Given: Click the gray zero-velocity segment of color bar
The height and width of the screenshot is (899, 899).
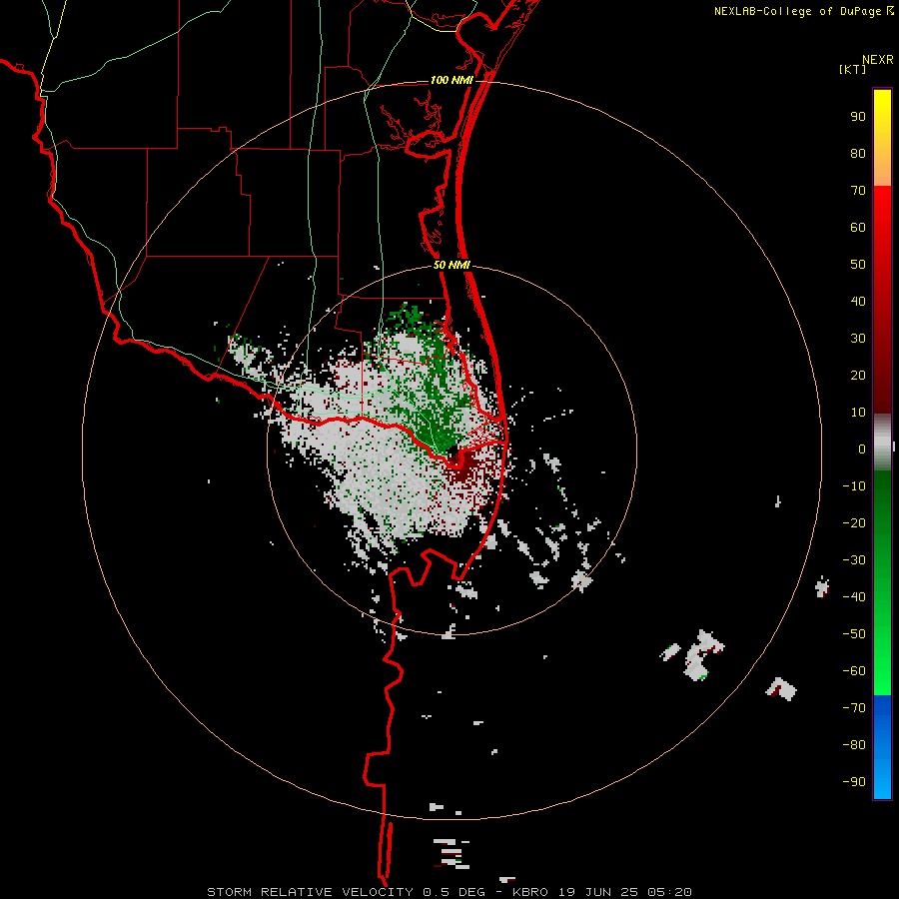Looking at the screenshot, I should point(882,443).
